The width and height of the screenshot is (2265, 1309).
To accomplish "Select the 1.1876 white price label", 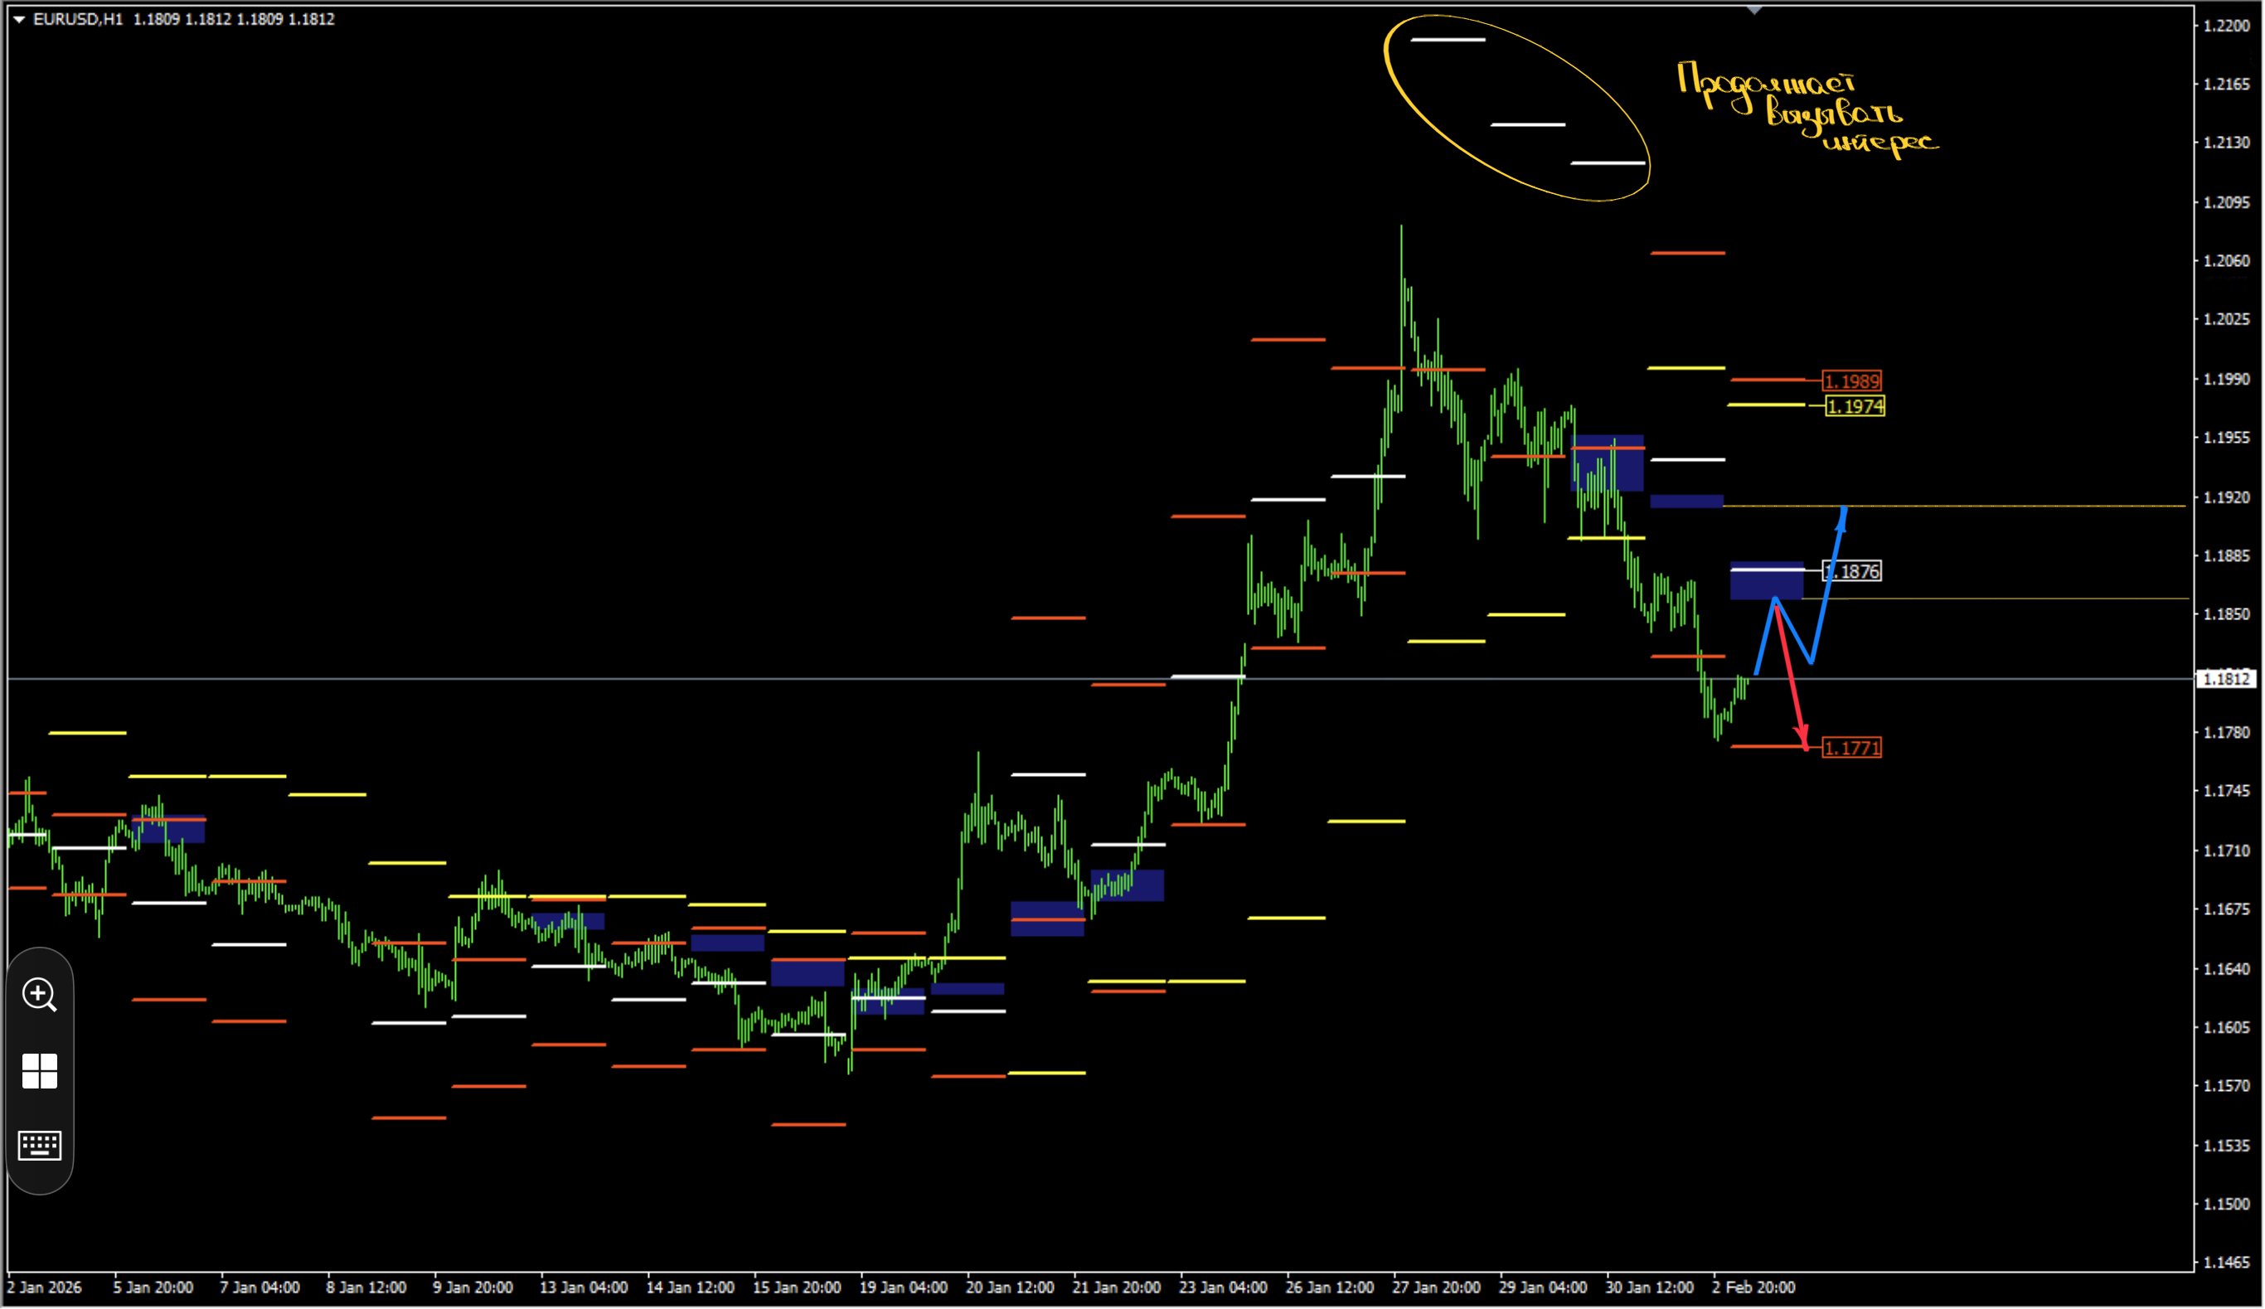I will click(x=1852, y=572).
